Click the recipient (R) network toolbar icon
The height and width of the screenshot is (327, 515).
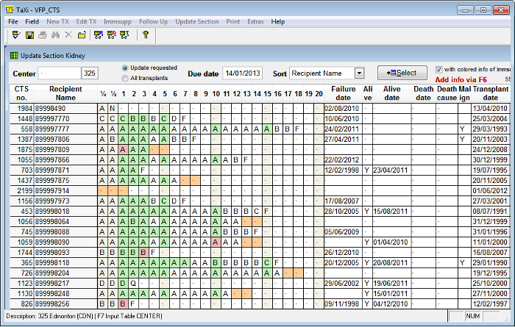click(x=99, y=35)
